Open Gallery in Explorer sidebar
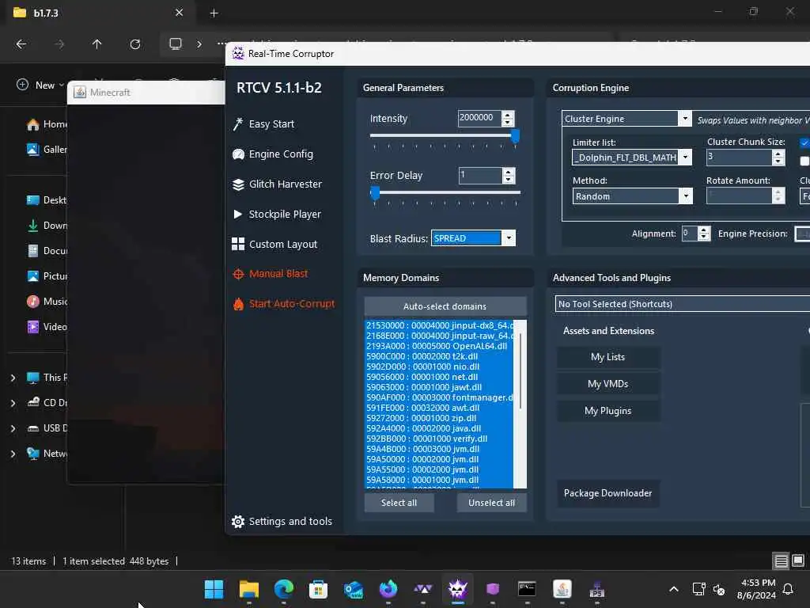This screenshot has height=608, width=810. coord(47,150)
